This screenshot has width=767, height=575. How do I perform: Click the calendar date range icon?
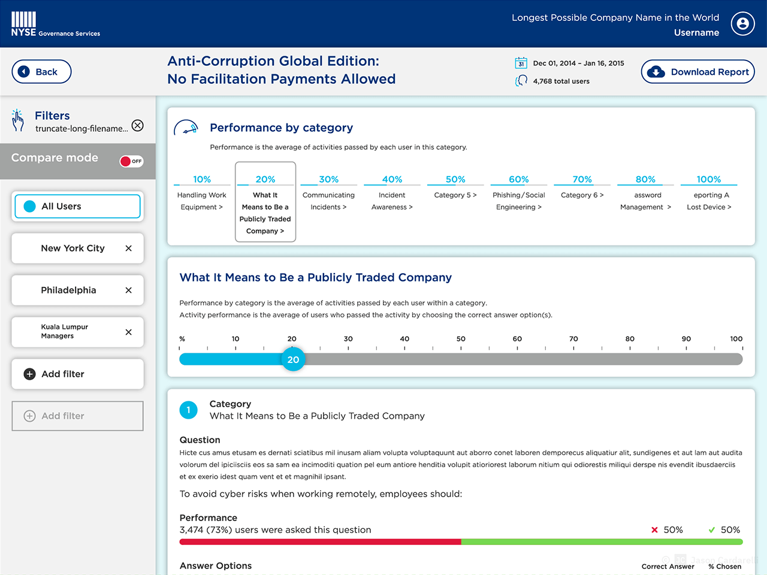(521, 63)
